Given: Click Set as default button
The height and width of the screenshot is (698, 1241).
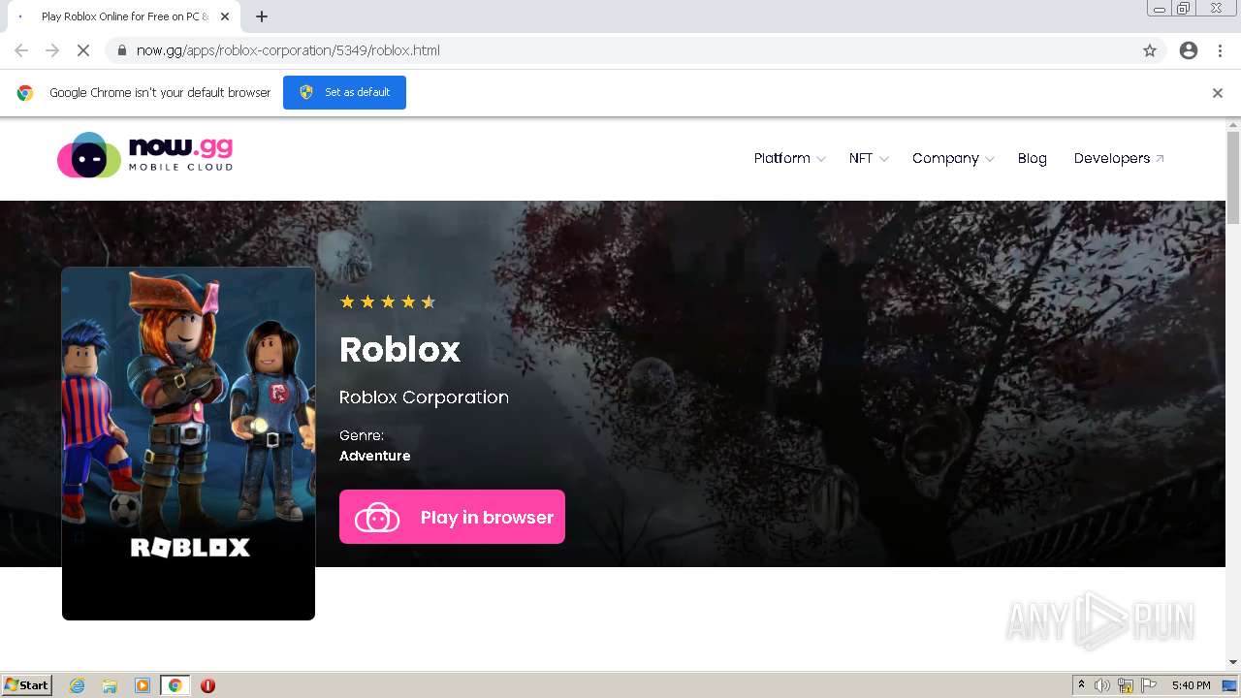Looking at the screenshot, I should pos(344,93).
